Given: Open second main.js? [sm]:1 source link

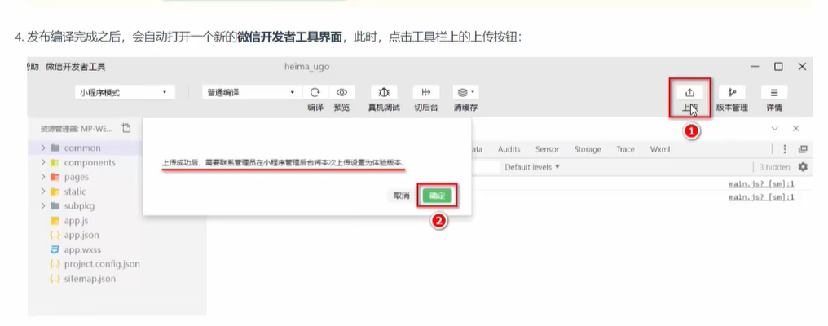Looking at the screenshot, I should (761, 197).
